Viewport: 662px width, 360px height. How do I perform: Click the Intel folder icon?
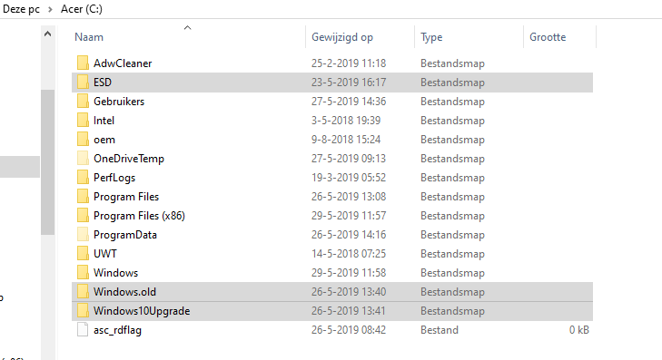pos(83,121)
